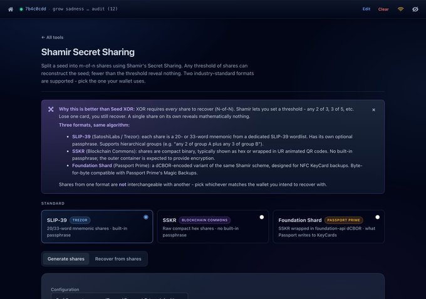Dismiss the Seed XOR info banner
The width and height of the screenshot is (426, 299).
[373, 109]
